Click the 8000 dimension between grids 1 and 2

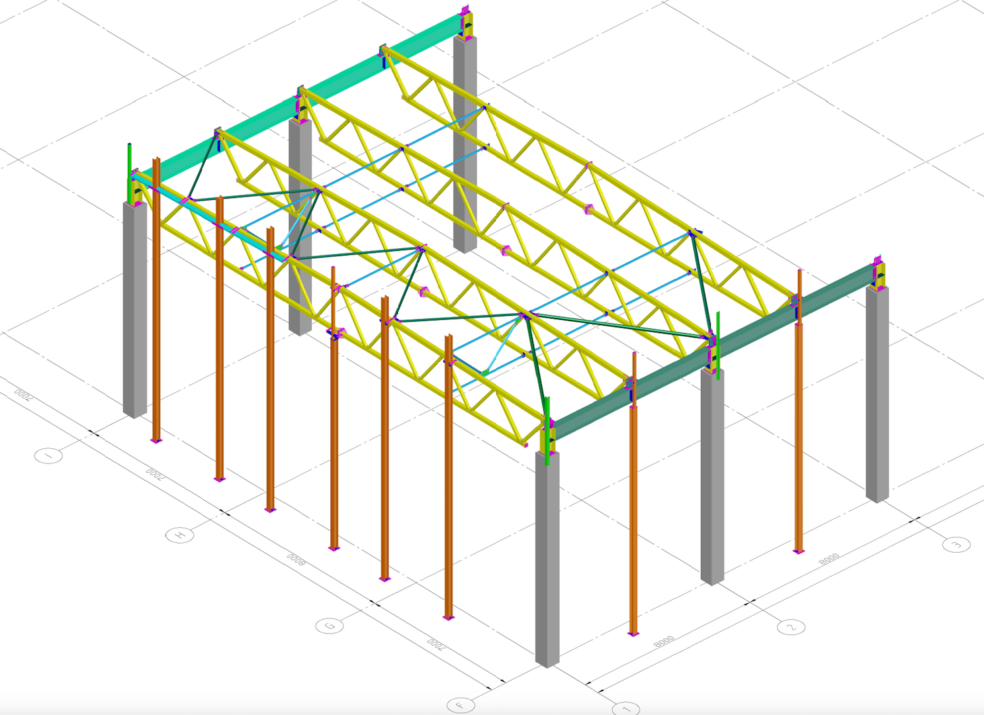(x=663, y=641)
